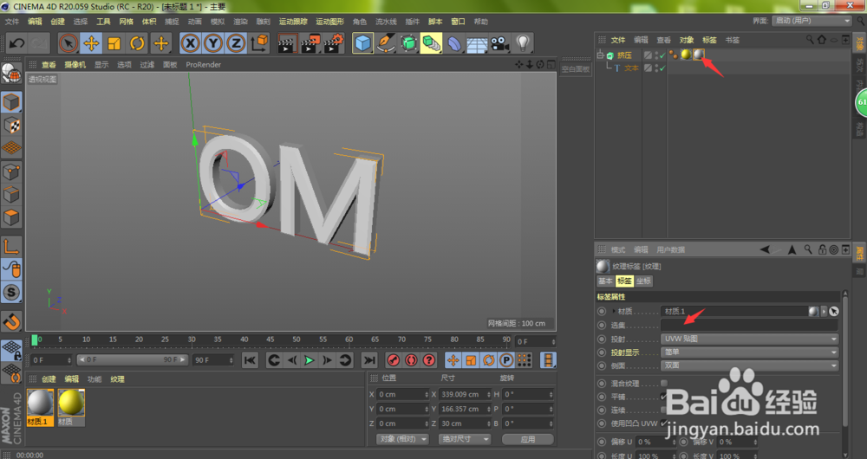Screen dimensions: 867x459
Task: Switch to Model mode in left palette
Action: pos(11,102)
